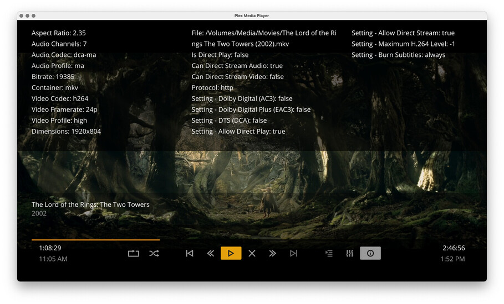Click the Video Framerate: 24p line
The width and height of the screenshot is (504, 304).
pos(64,109)
